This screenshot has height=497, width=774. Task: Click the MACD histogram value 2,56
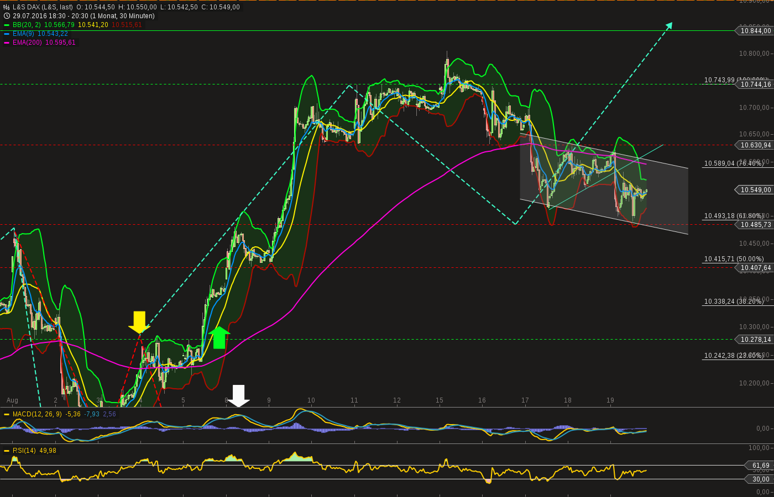pyautogui.click(x=109, y=414)
